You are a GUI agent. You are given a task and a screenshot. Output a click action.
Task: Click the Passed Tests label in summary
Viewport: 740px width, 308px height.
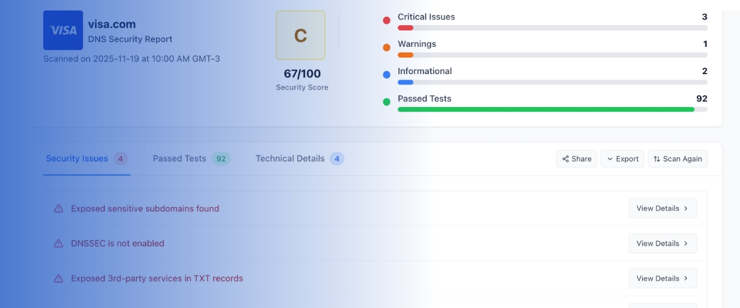click(424, 99)
